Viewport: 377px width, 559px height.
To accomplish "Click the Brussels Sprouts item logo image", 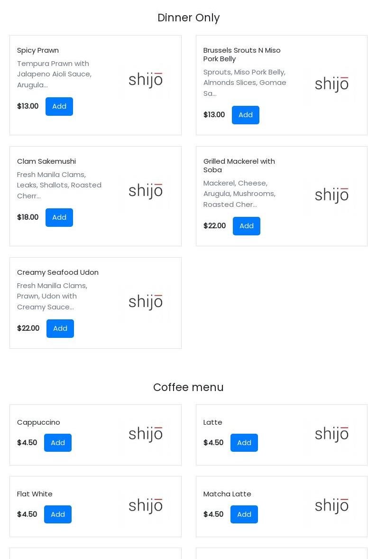I will pyautogui.click(x=331, y=84).
